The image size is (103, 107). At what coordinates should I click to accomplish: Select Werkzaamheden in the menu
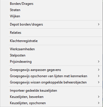pyautogui.click(x=51, y=49)
